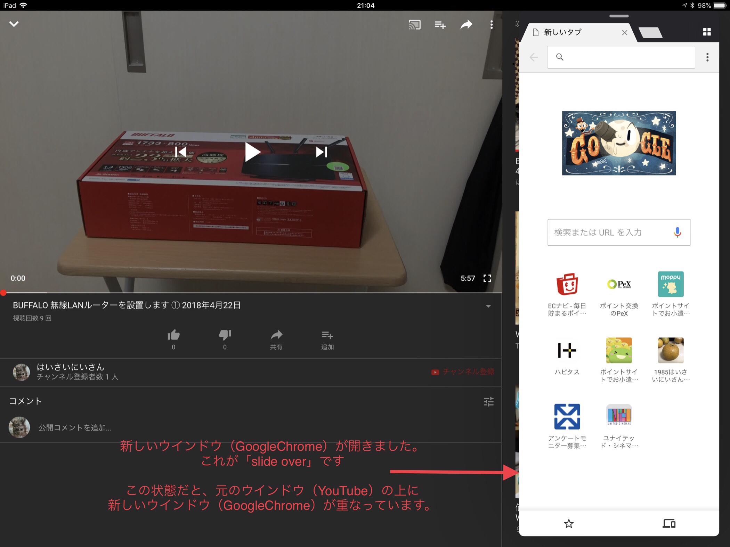Tap the Wi-Fi status icon

coord(24,5)
